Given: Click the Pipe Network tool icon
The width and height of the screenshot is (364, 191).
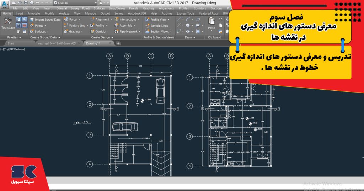Looking at the screenshot, I should 117,31.
